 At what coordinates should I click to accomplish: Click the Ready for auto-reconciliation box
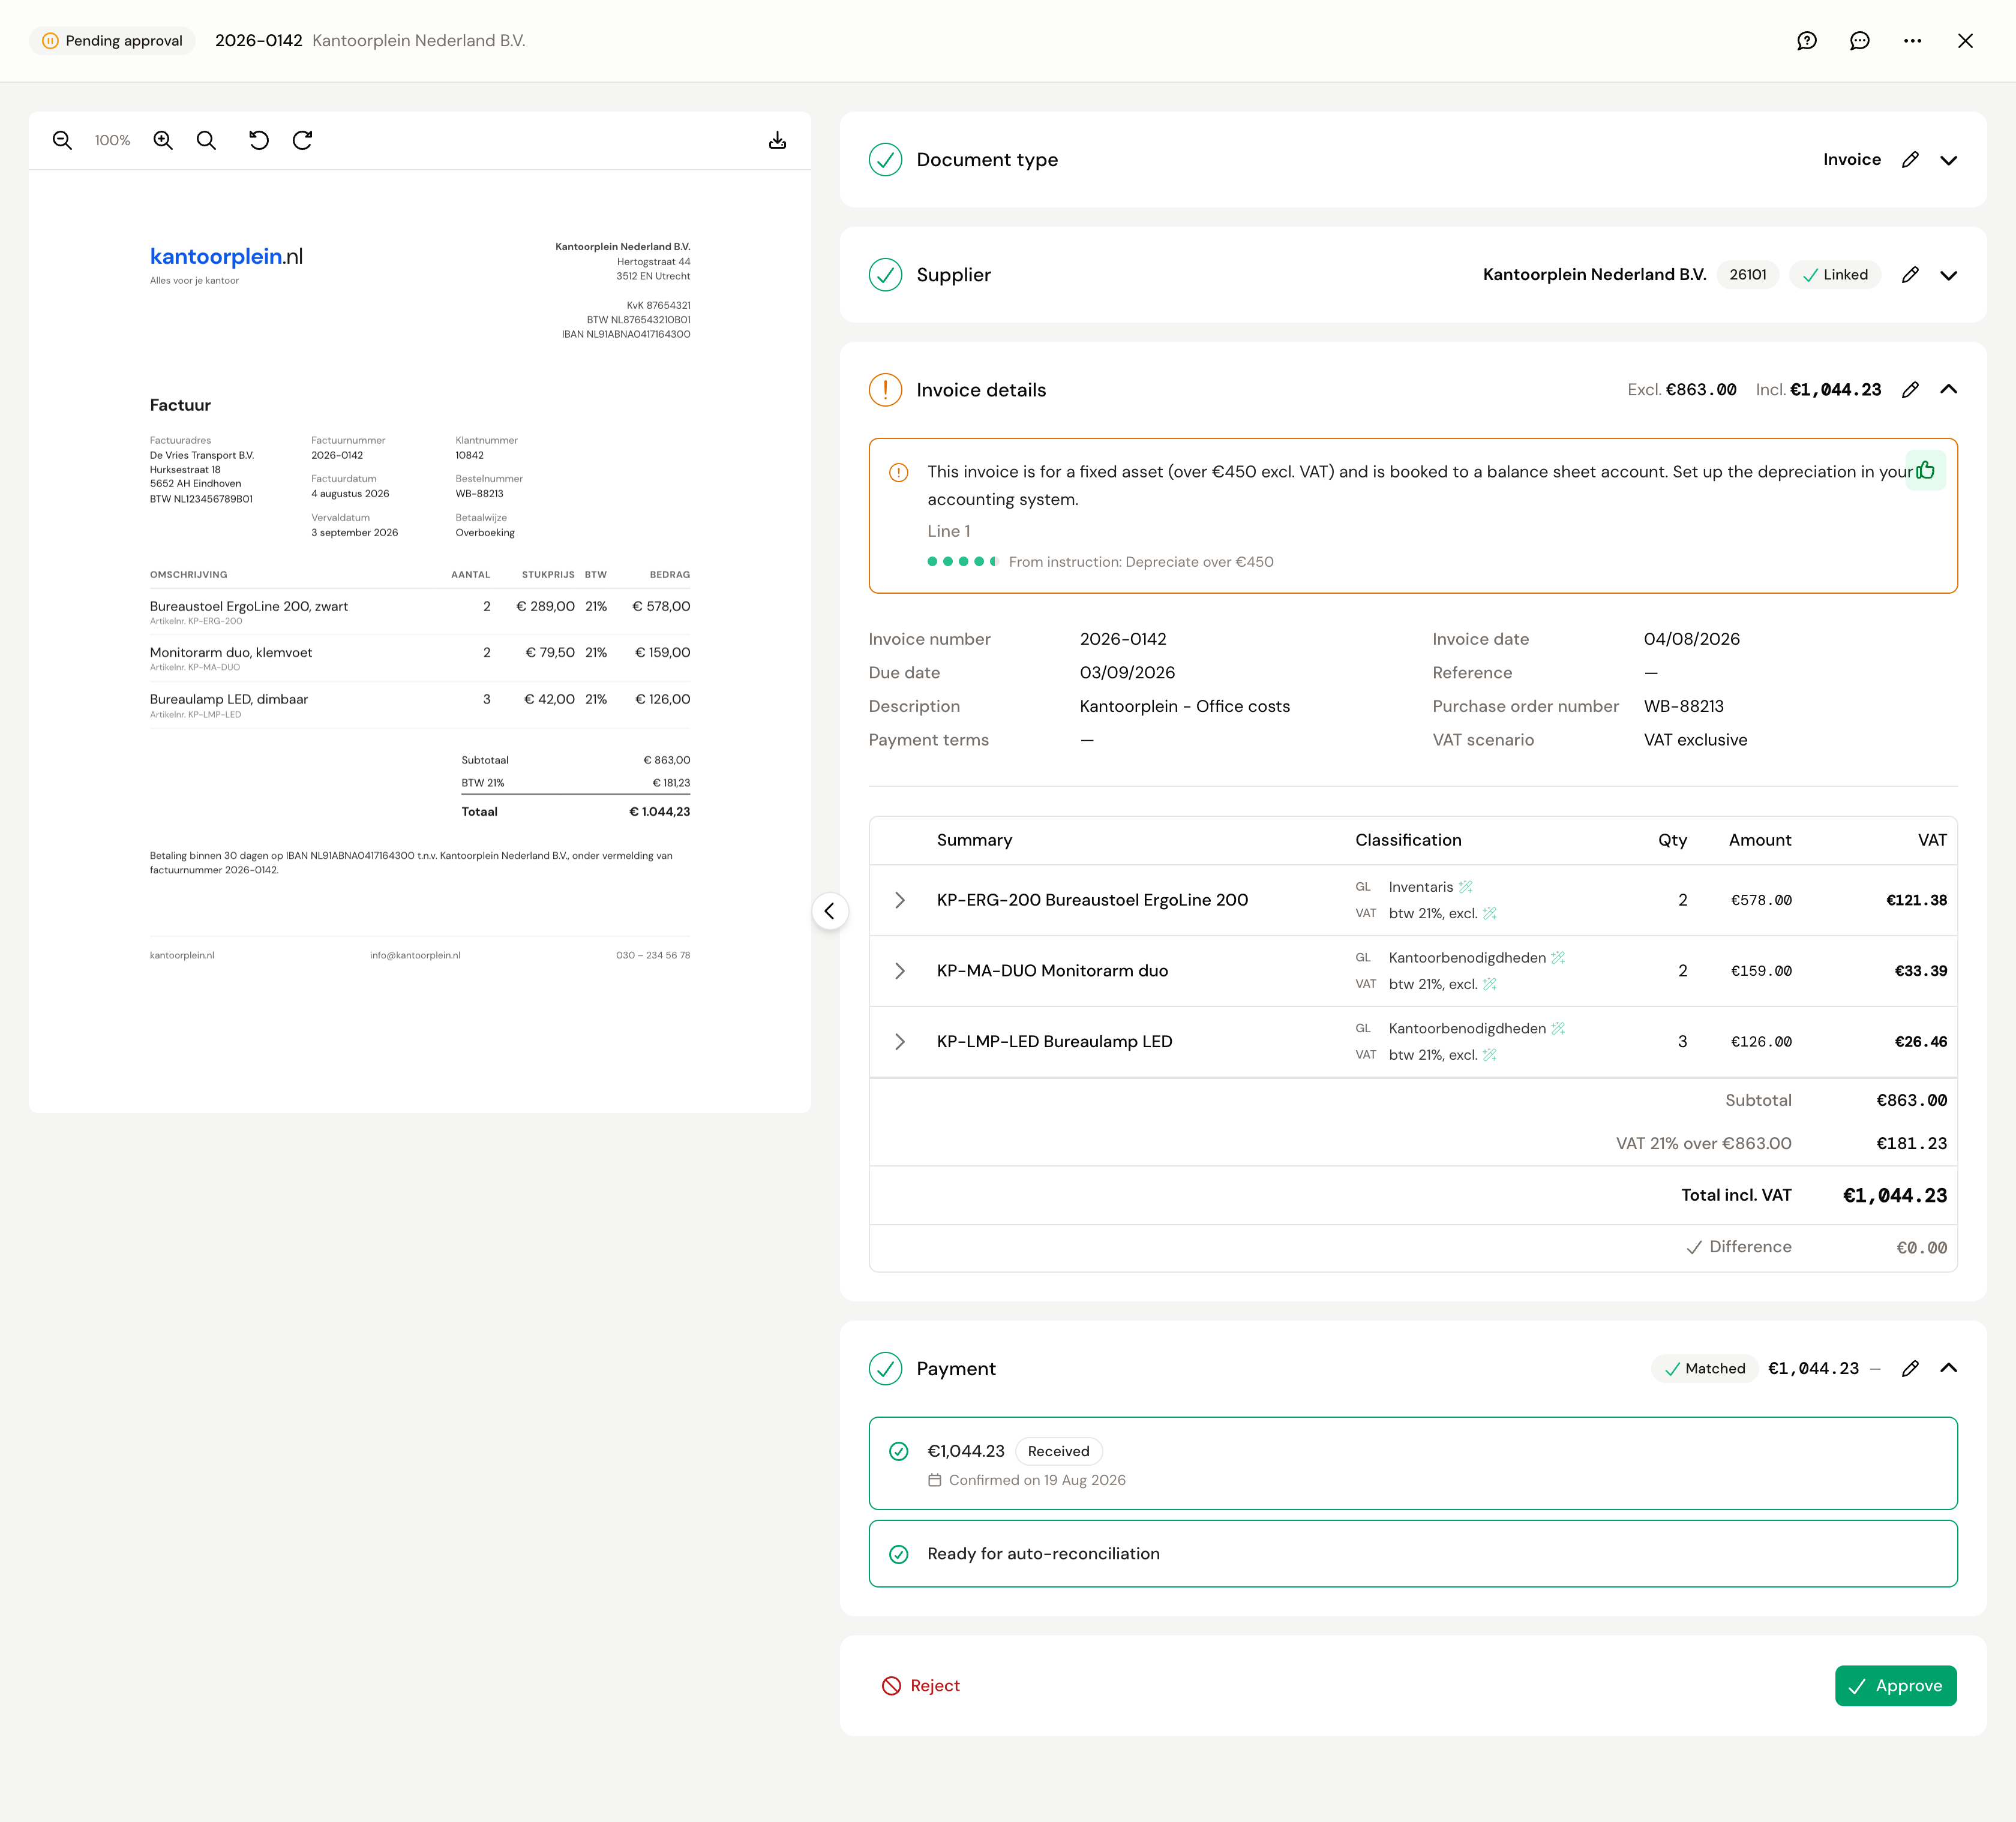[x=1412, y=1554]
